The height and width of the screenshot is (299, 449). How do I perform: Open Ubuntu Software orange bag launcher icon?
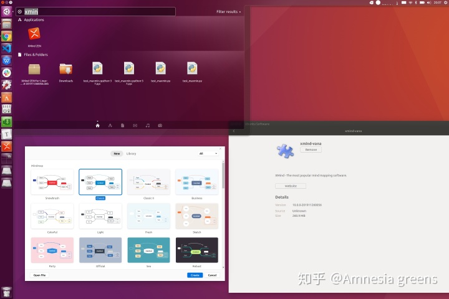point(6,97)
